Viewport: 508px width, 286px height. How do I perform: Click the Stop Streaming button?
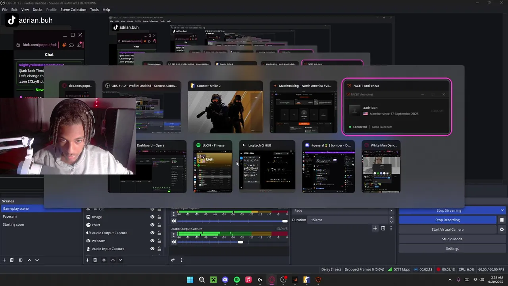[x=448, y=211]
